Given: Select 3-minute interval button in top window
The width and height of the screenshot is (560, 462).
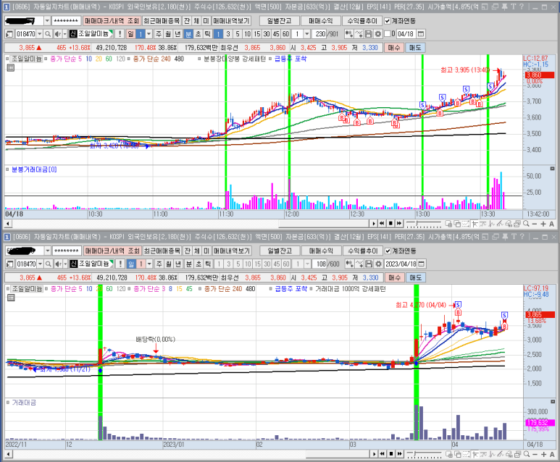Looking at the screenshot, I should 228,34.
